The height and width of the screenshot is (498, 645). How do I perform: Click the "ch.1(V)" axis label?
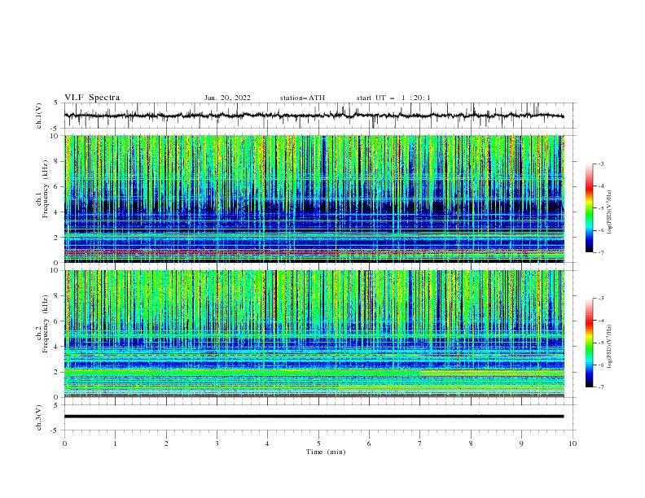(x=39, y=116)
